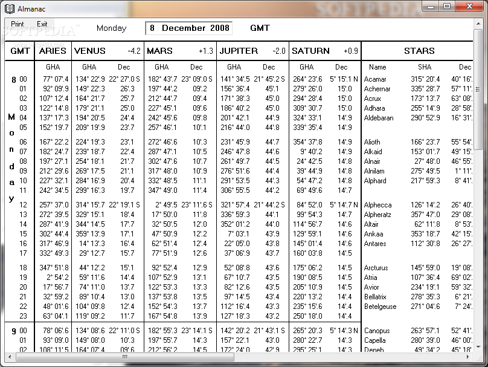Click the horizontal scrollbar right arrow
Viewport: 488px width, 367px height.
(x=468, y=357)
